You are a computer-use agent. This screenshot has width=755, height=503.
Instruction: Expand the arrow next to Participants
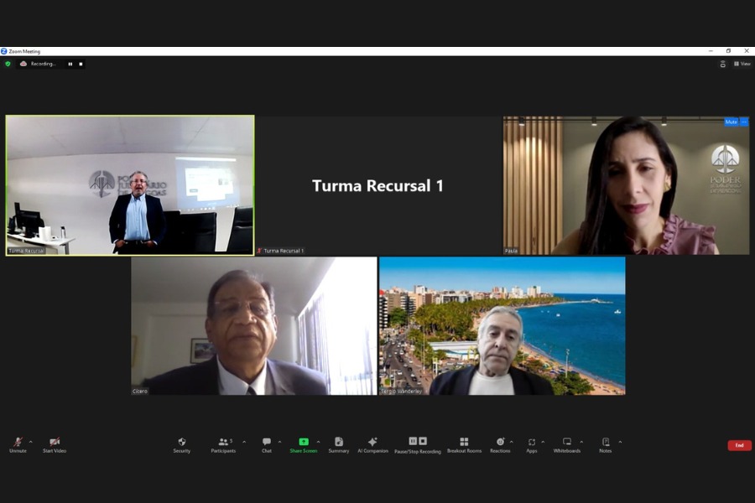(244, 442)
